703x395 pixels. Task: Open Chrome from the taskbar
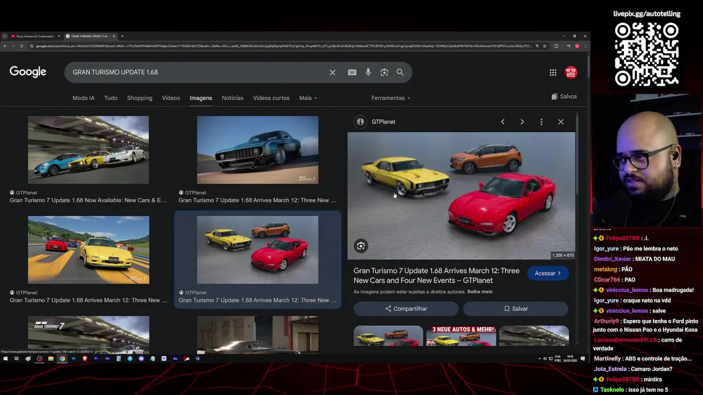click(62, 359)
